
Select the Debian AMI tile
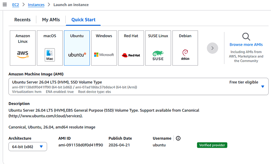coord(185,48)
